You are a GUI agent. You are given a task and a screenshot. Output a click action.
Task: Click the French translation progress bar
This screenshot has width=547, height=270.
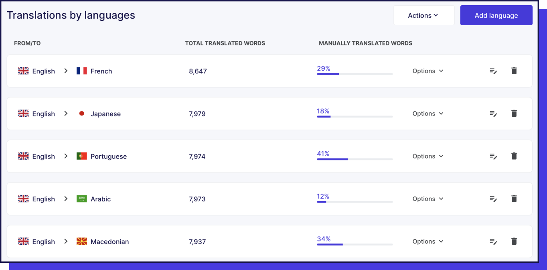click(x=355, y=74)
